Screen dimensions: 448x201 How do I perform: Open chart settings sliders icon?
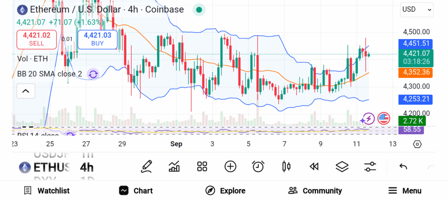(370, 166)
